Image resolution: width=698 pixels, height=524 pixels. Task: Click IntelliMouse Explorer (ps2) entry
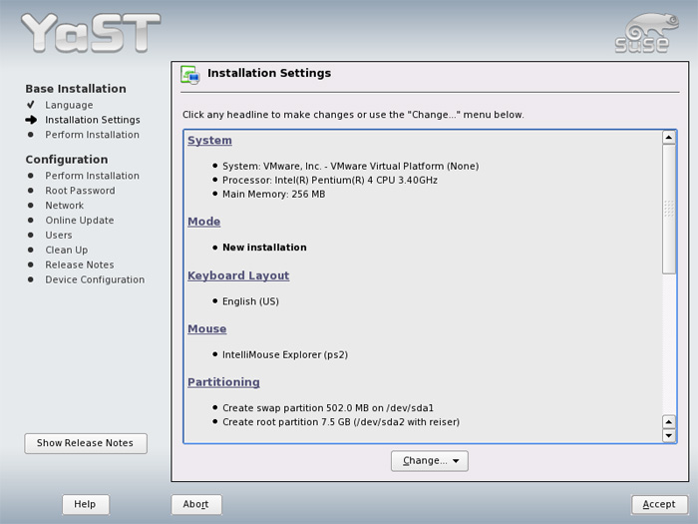click(x=285, y=355)
